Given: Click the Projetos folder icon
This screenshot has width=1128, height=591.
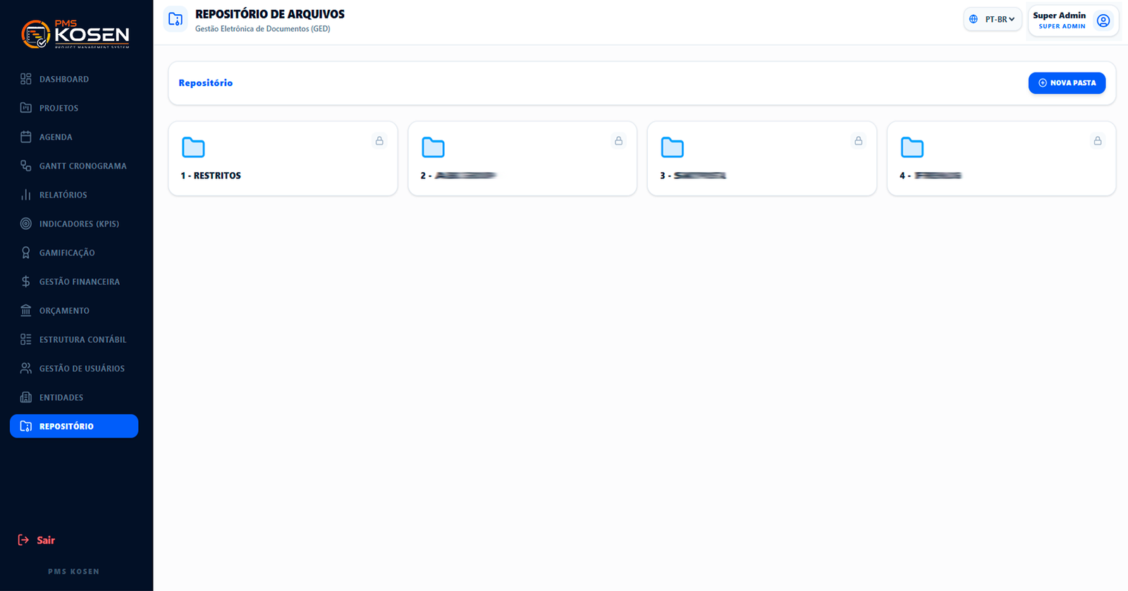Looking at the screenshot, I should pos(26,108).
